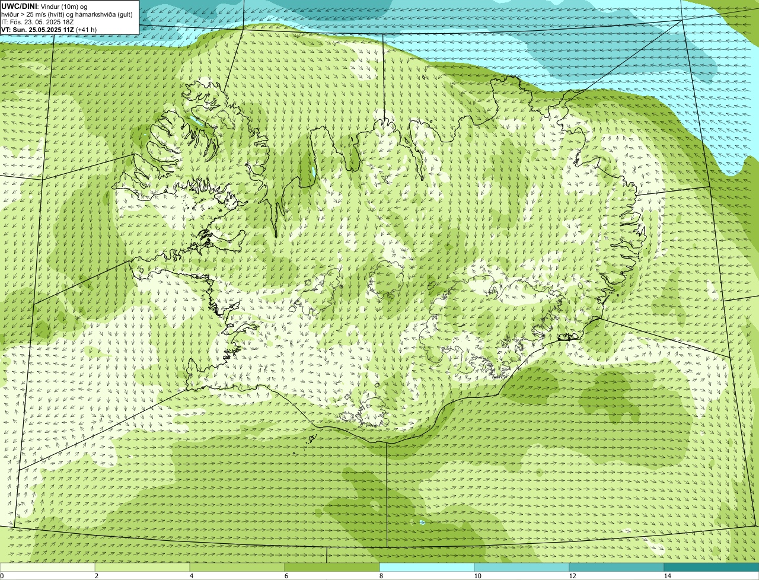Click the 12–14 m/s teal color bar segment

click(x=617, y=567)
